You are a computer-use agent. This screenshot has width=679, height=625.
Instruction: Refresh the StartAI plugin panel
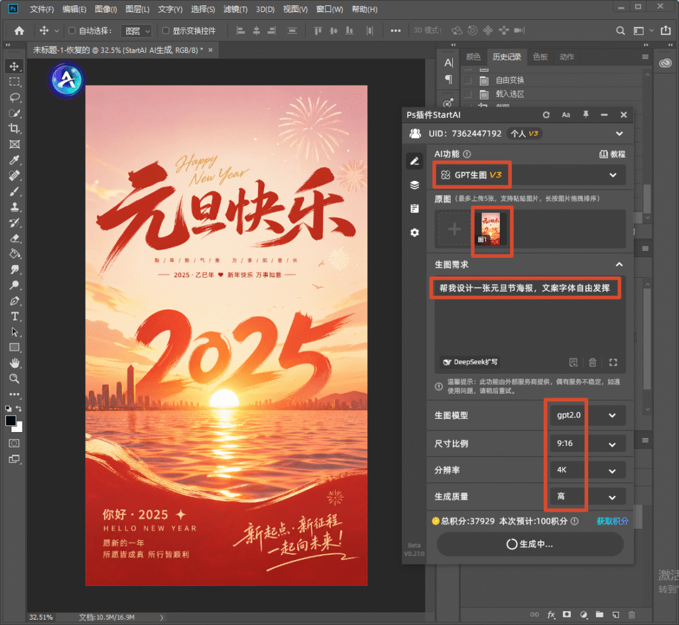[x=546, y=115]
